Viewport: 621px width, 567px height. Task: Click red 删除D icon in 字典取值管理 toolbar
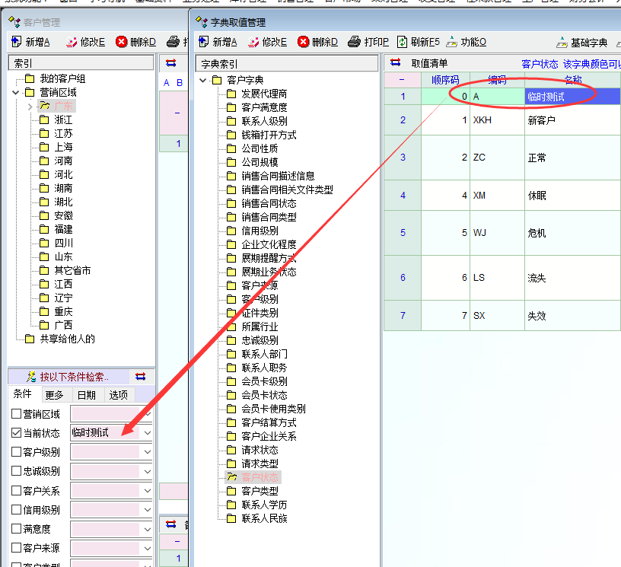point(304,42)
